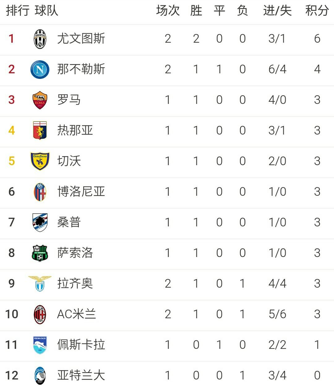Select the 进/失 column header
The height and width of the screenshot is (390, 334).
click(x=277, y=11)
